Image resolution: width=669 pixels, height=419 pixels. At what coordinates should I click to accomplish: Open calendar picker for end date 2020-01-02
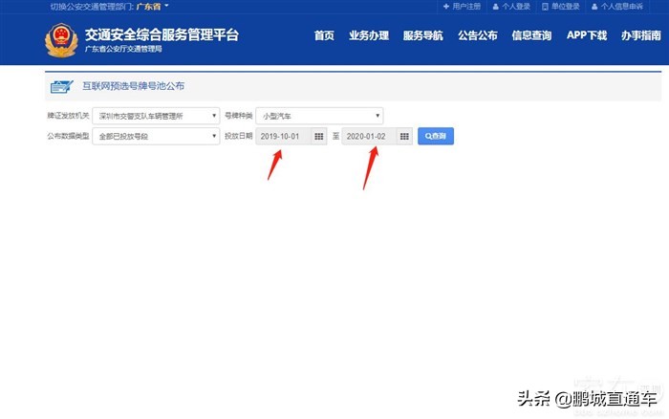(404, 136)
